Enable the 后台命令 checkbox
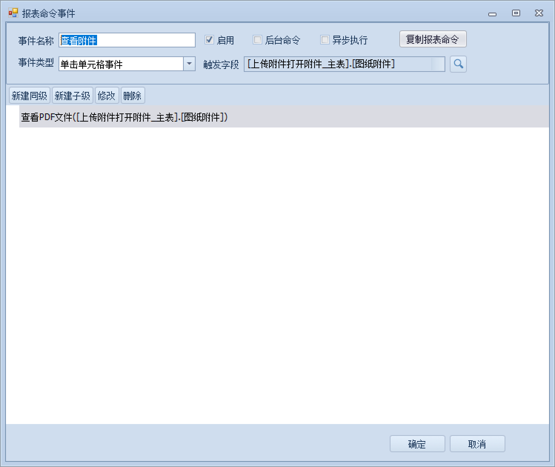 tap(257, 40)
